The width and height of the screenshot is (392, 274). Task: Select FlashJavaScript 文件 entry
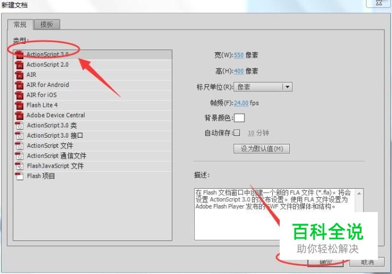tap(92, 166)
